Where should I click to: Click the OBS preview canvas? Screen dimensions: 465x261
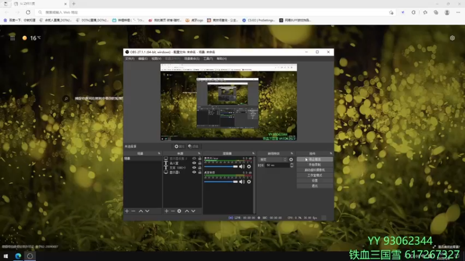coord(228,102)
